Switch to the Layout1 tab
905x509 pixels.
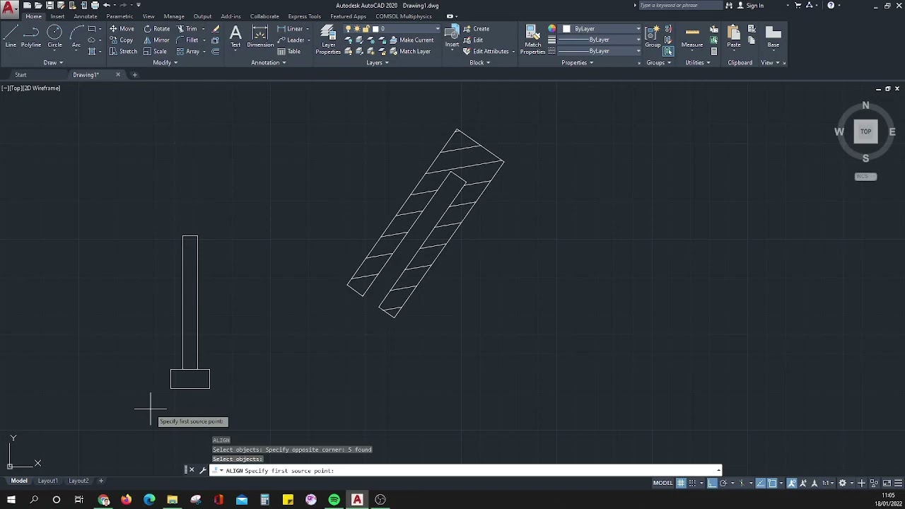click(x=48, y=481)
